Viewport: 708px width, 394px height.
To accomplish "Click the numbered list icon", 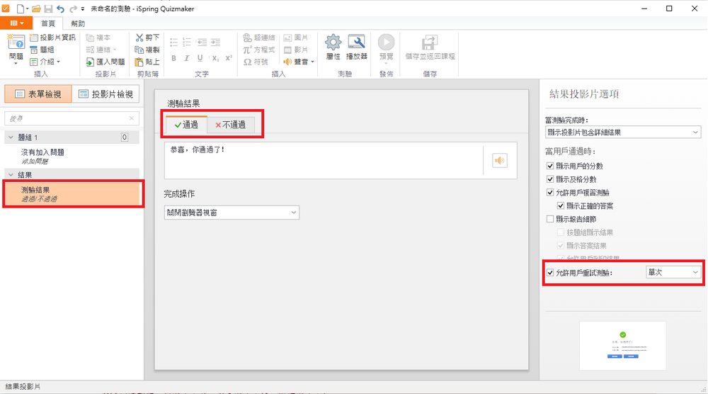I will tap(186, 43).
